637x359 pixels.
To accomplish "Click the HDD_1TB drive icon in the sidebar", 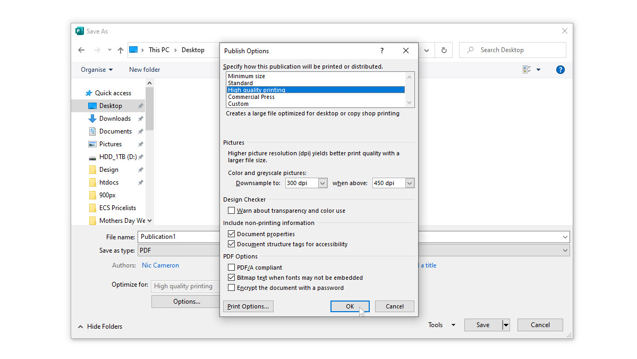I will 91,157.
